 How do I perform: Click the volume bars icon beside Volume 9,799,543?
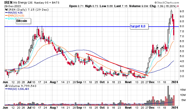pos(7,86)
